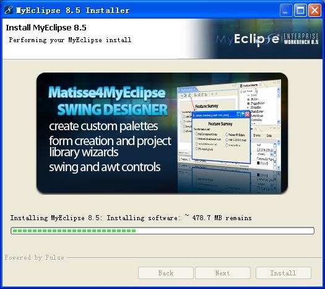Viewport: 325px width, 289px height.
Task: Click the 478.7 MB remains status text
Action: (x=222, y=218)
